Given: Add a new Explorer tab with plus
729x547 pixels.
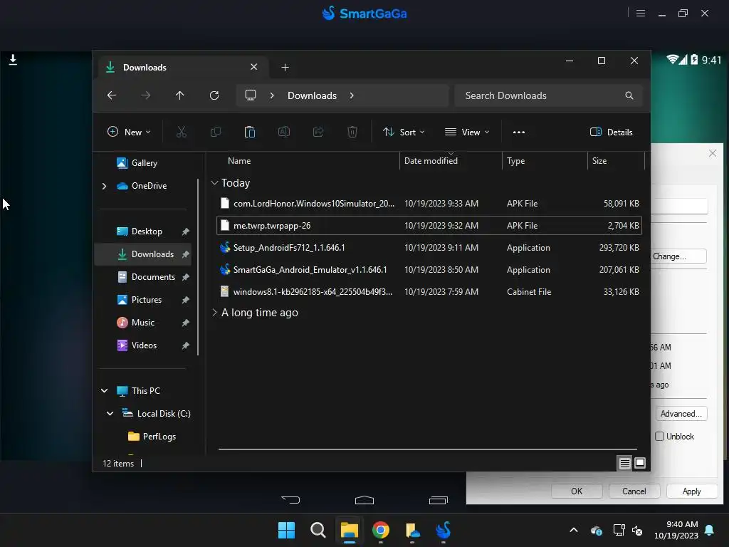Looking at the screenshot, I should pyautogui.click(x=285, y=68).
